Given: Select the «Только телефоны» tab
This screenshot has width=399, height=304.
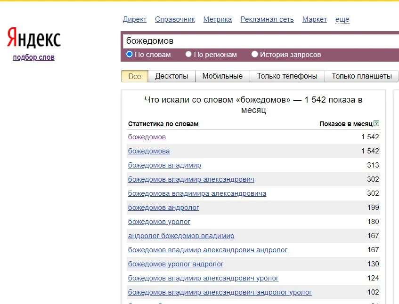Looking at the screenshot, I should pyautogui.click(x=287, y=76).
